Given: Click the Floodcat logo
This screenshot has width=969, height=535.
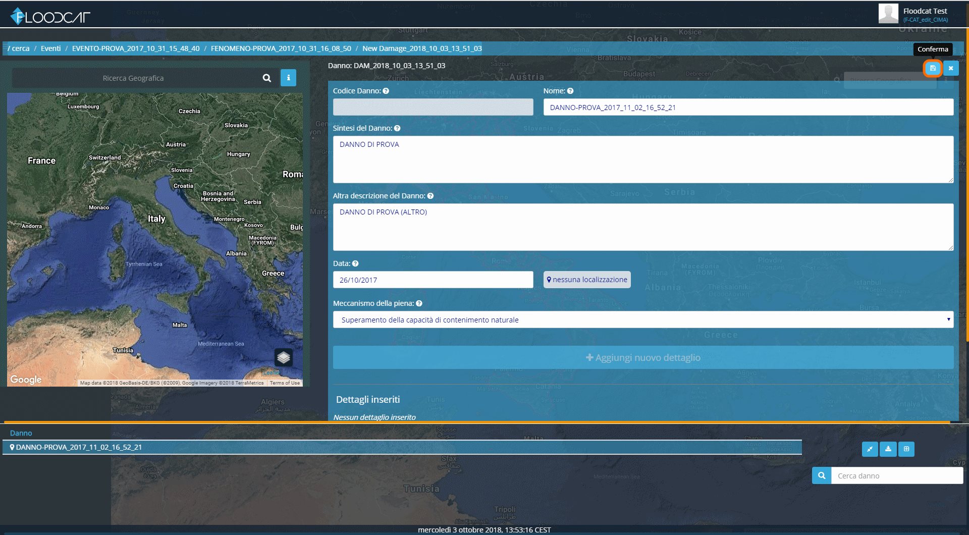Looking at the screenshot, I should [x=50, y=17].
